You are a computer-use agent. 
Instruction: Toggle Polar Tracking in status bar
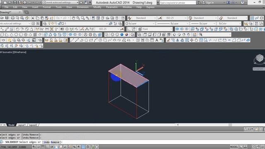point(52,147)
